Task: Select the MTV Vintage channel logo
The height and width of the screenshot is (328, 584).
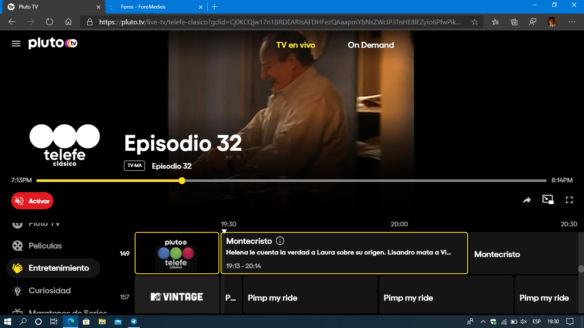Action: [177, 297]
